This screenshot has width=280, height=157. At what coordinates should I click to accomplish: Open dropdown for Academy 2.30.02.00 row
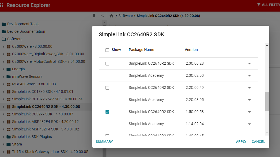click(249, 76)
